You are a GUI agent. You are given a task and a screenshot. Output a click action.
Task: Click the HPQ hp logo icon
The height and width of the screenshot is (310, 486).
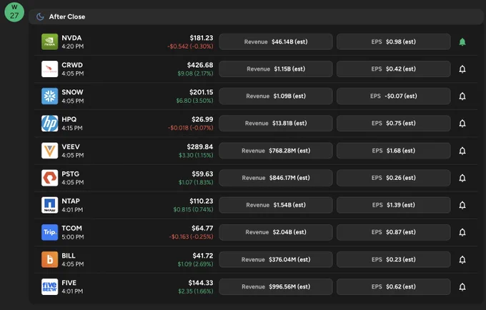pyautogui.click(x=49, y=124)
